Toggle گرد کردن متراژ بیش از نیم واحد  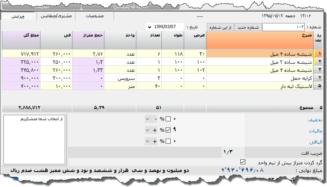coord(242,162)
